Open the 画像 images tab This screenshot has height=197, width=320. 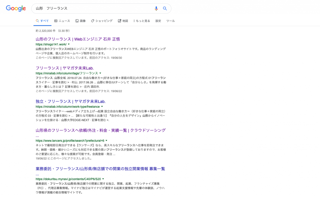tap(81, 21)
